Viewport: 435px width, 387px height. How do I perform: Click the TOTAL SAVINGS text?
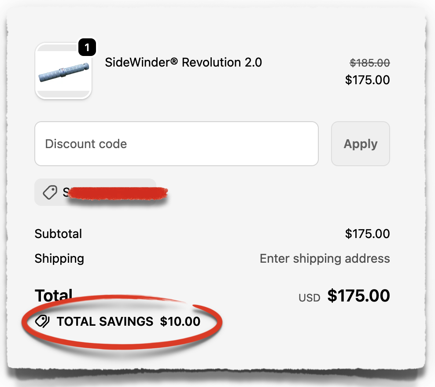105,322
